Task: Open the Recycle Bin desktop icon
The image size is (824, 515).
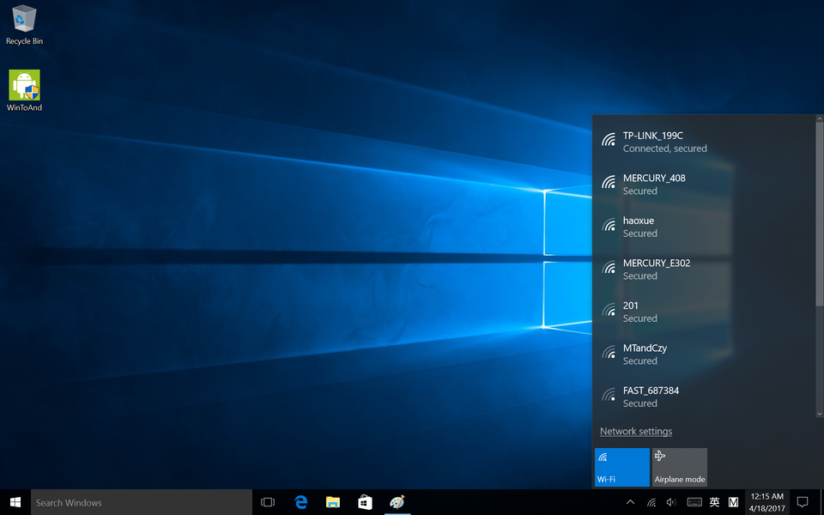Action: pos(24,21)
